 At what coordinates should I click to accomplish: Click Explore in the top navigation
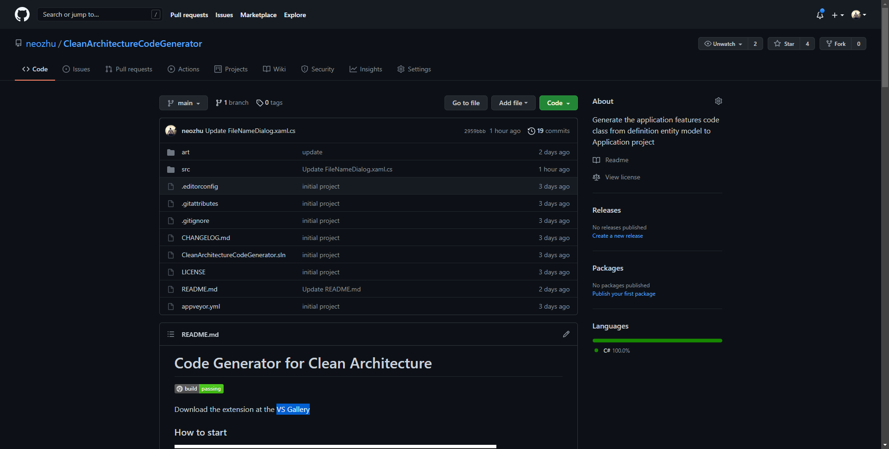[295, 15]
